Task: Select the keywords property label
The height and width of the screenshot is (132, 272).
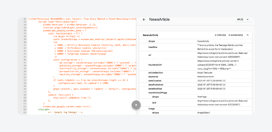Action: pos(153,77)
